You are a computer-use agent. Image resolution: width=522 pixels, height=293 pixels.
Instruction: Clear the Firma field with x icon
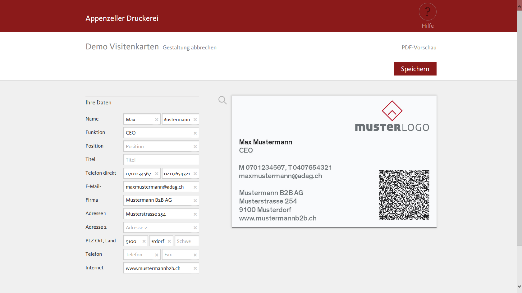[x=195, y=201]
